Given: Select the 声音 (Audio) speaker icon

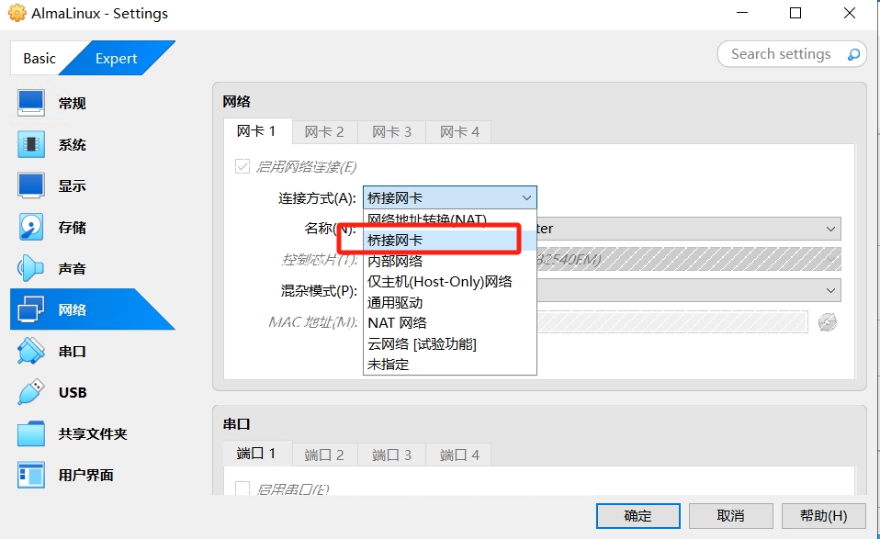Looking at the screenshot, I should [x=31, y=269].
